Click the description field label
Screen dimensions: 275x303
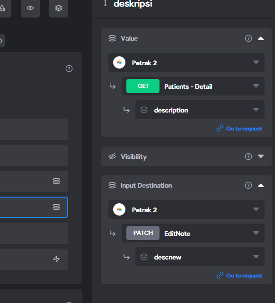point(171,110)
